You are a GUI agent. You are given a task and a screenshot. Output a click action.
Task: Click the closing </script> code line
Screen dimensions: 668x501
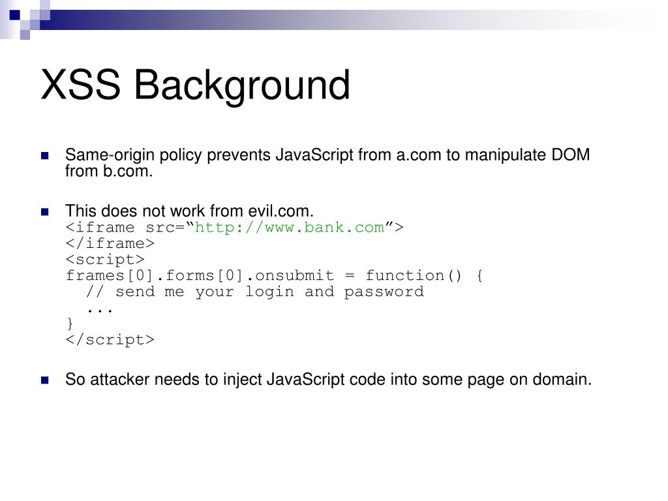pos(110,340)
